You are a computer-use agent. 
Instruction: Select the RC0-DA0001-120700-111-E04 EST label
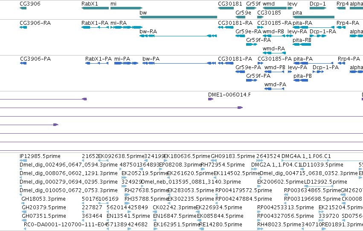point(65,225)
